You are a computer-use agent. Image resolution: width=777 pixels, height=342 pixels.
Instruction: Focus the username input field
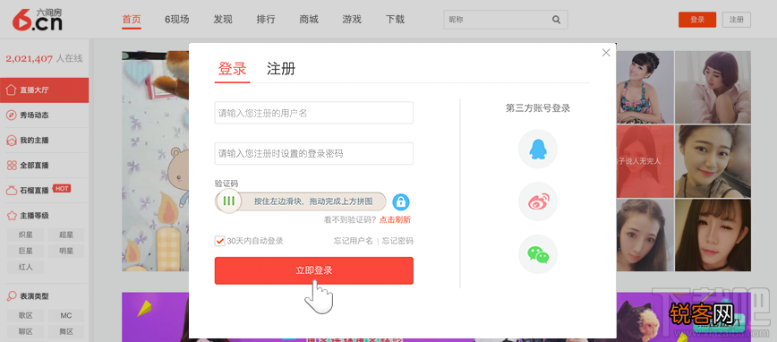(x=313, y=113)
